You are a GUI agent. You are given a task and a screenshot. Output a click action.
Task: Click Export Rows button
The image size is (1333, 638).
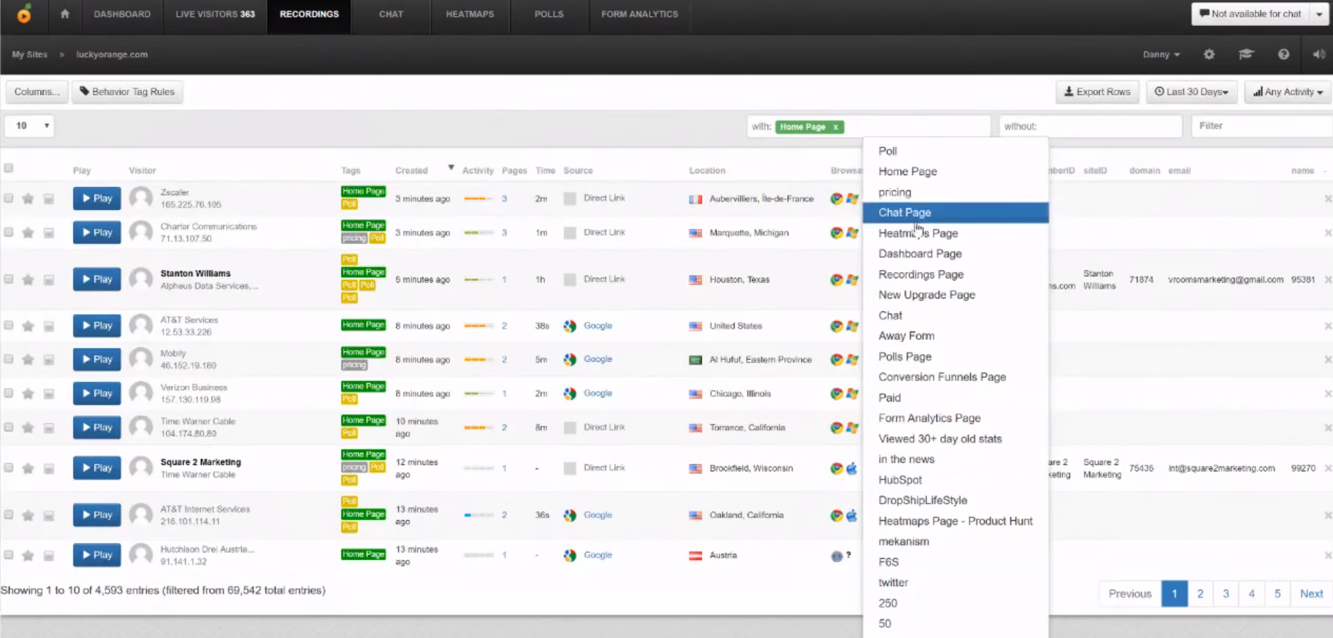click(x=1097, y=92)
